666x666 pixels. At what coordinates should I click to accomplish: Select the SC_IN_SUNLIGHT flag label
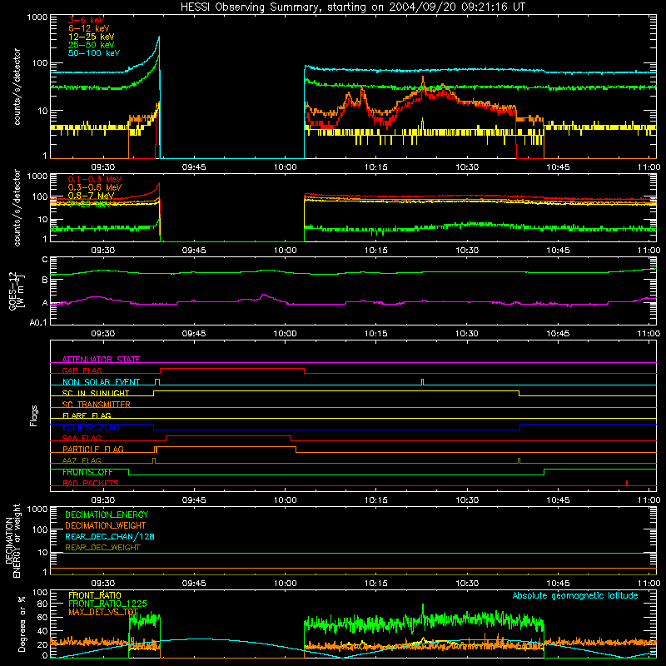96,393
